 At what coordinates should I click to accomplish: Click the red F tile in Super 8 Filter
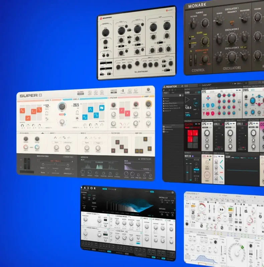122,111
